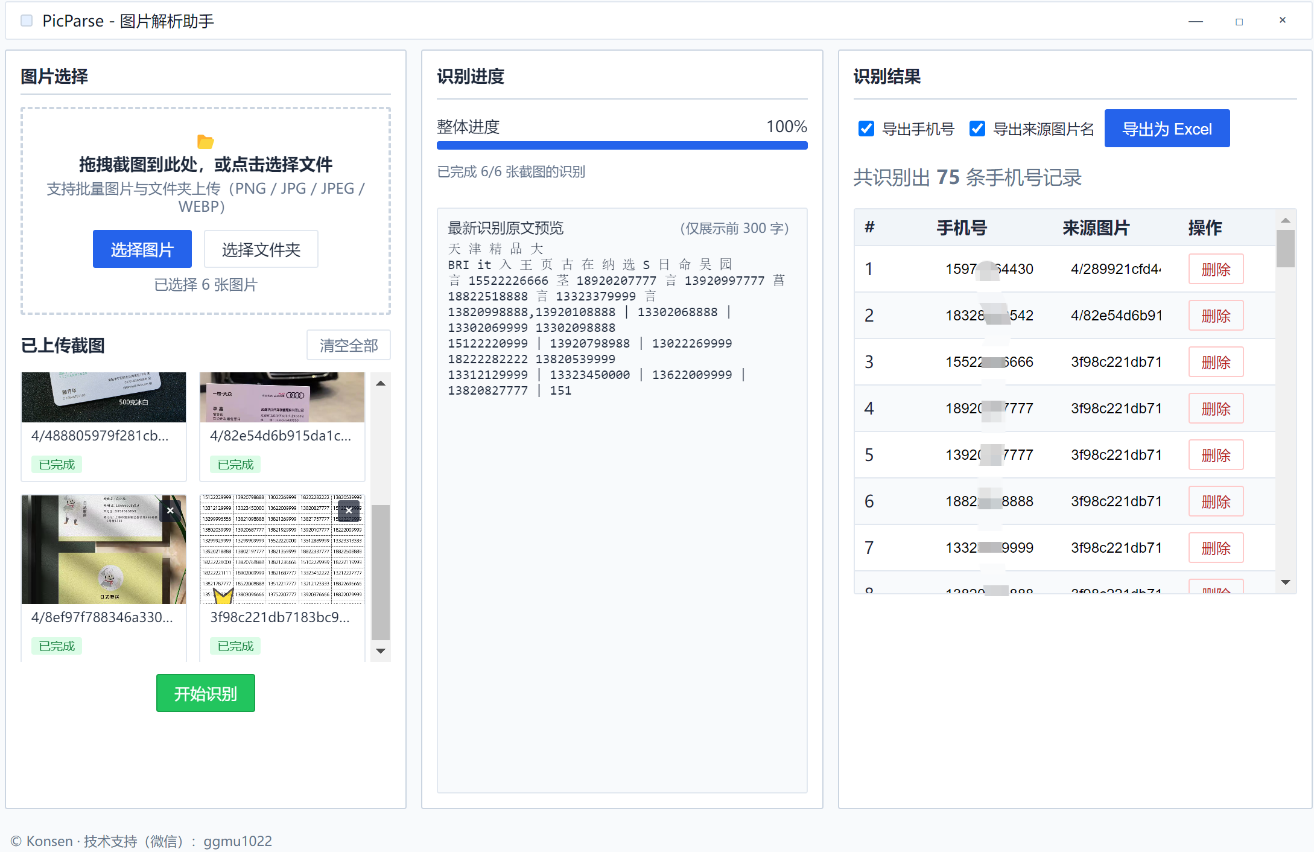Delete the first phone number record
Viewport: 1314px width, 852px height.
point(1216,269)
